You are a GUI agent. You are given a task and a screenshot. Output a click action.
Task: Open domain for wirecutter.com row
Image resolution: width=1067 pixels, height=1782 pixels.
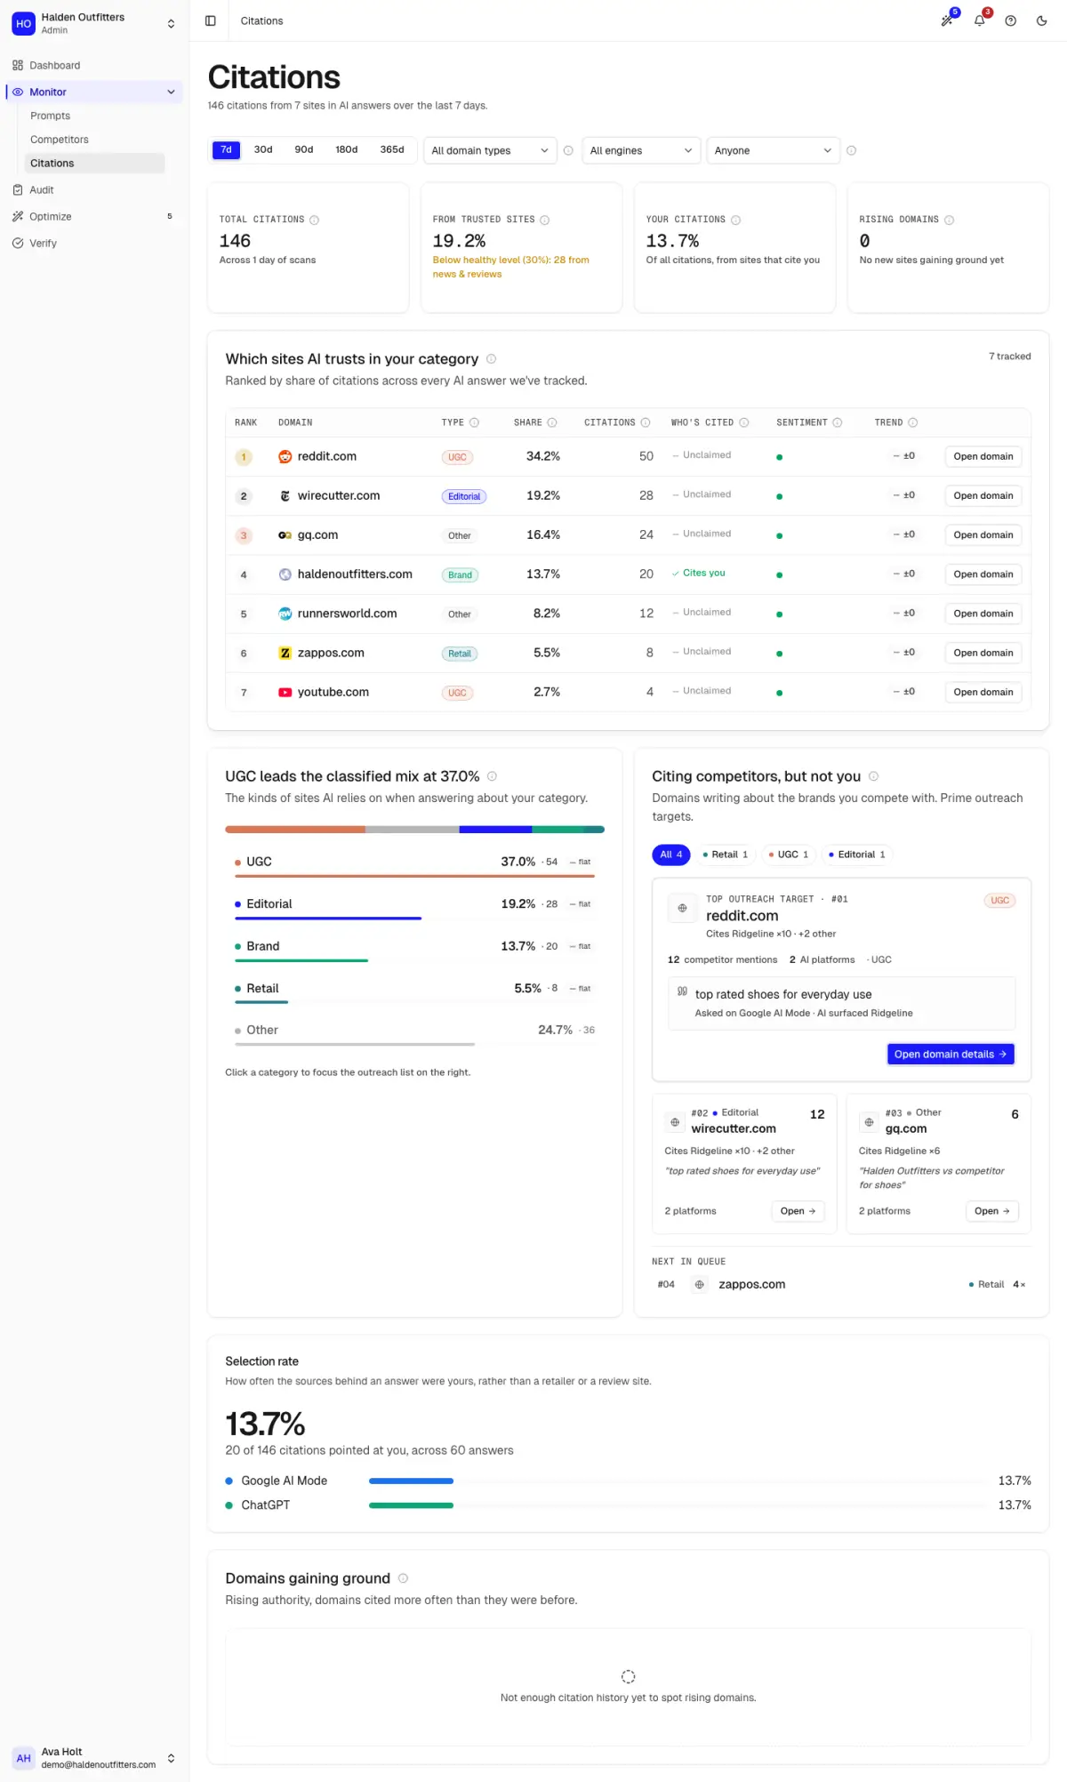[983, 495]
